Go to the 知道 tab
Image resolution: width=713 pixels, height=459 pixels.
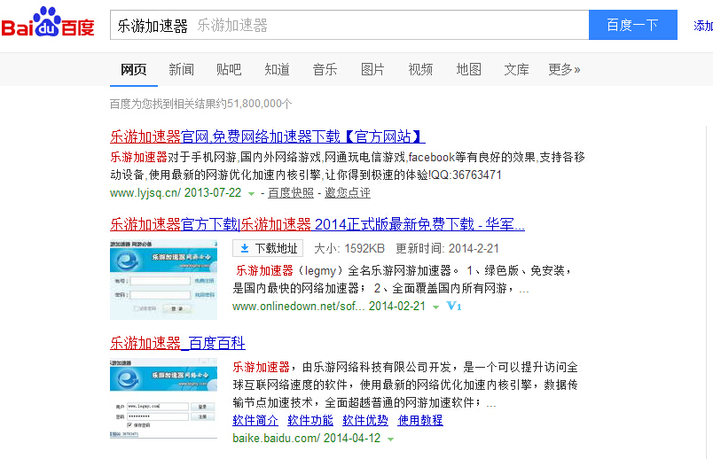point(277,69)
